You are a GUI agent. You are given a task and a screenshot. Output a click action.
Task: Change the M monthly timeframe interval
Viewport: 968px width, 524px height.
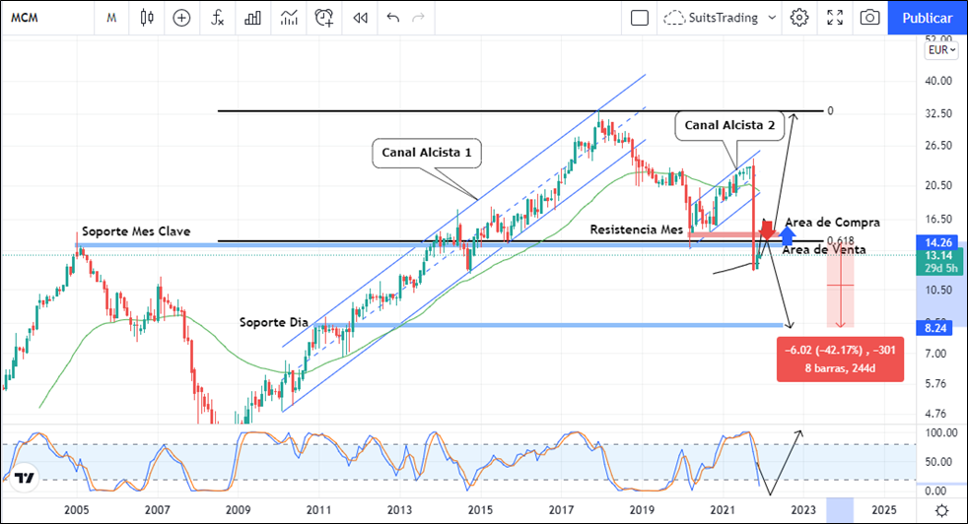coord(111,18)
